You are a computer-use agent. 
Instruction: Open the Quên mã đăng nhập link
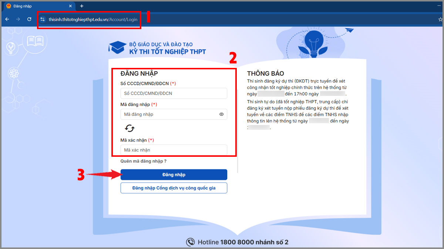tap(144, 161)
